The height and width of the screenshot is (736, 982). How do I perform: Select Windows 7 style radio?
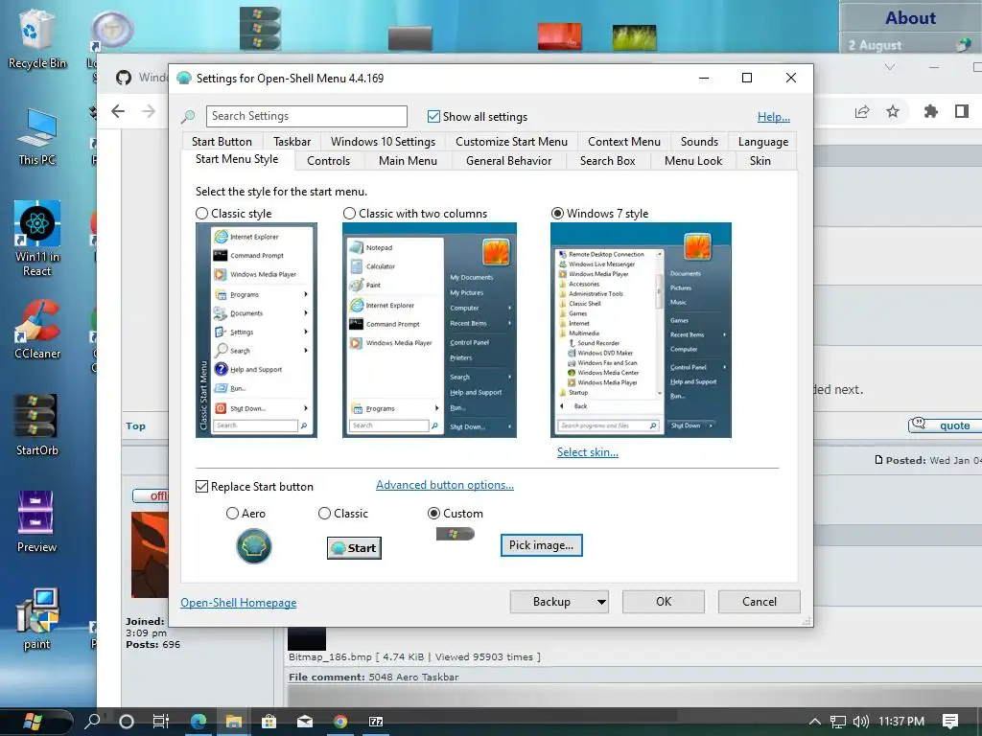click(557, 214)
